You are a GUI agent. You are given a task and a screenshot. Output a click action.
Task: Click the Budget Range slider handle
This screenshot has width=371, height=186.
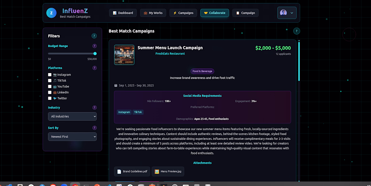95,53
